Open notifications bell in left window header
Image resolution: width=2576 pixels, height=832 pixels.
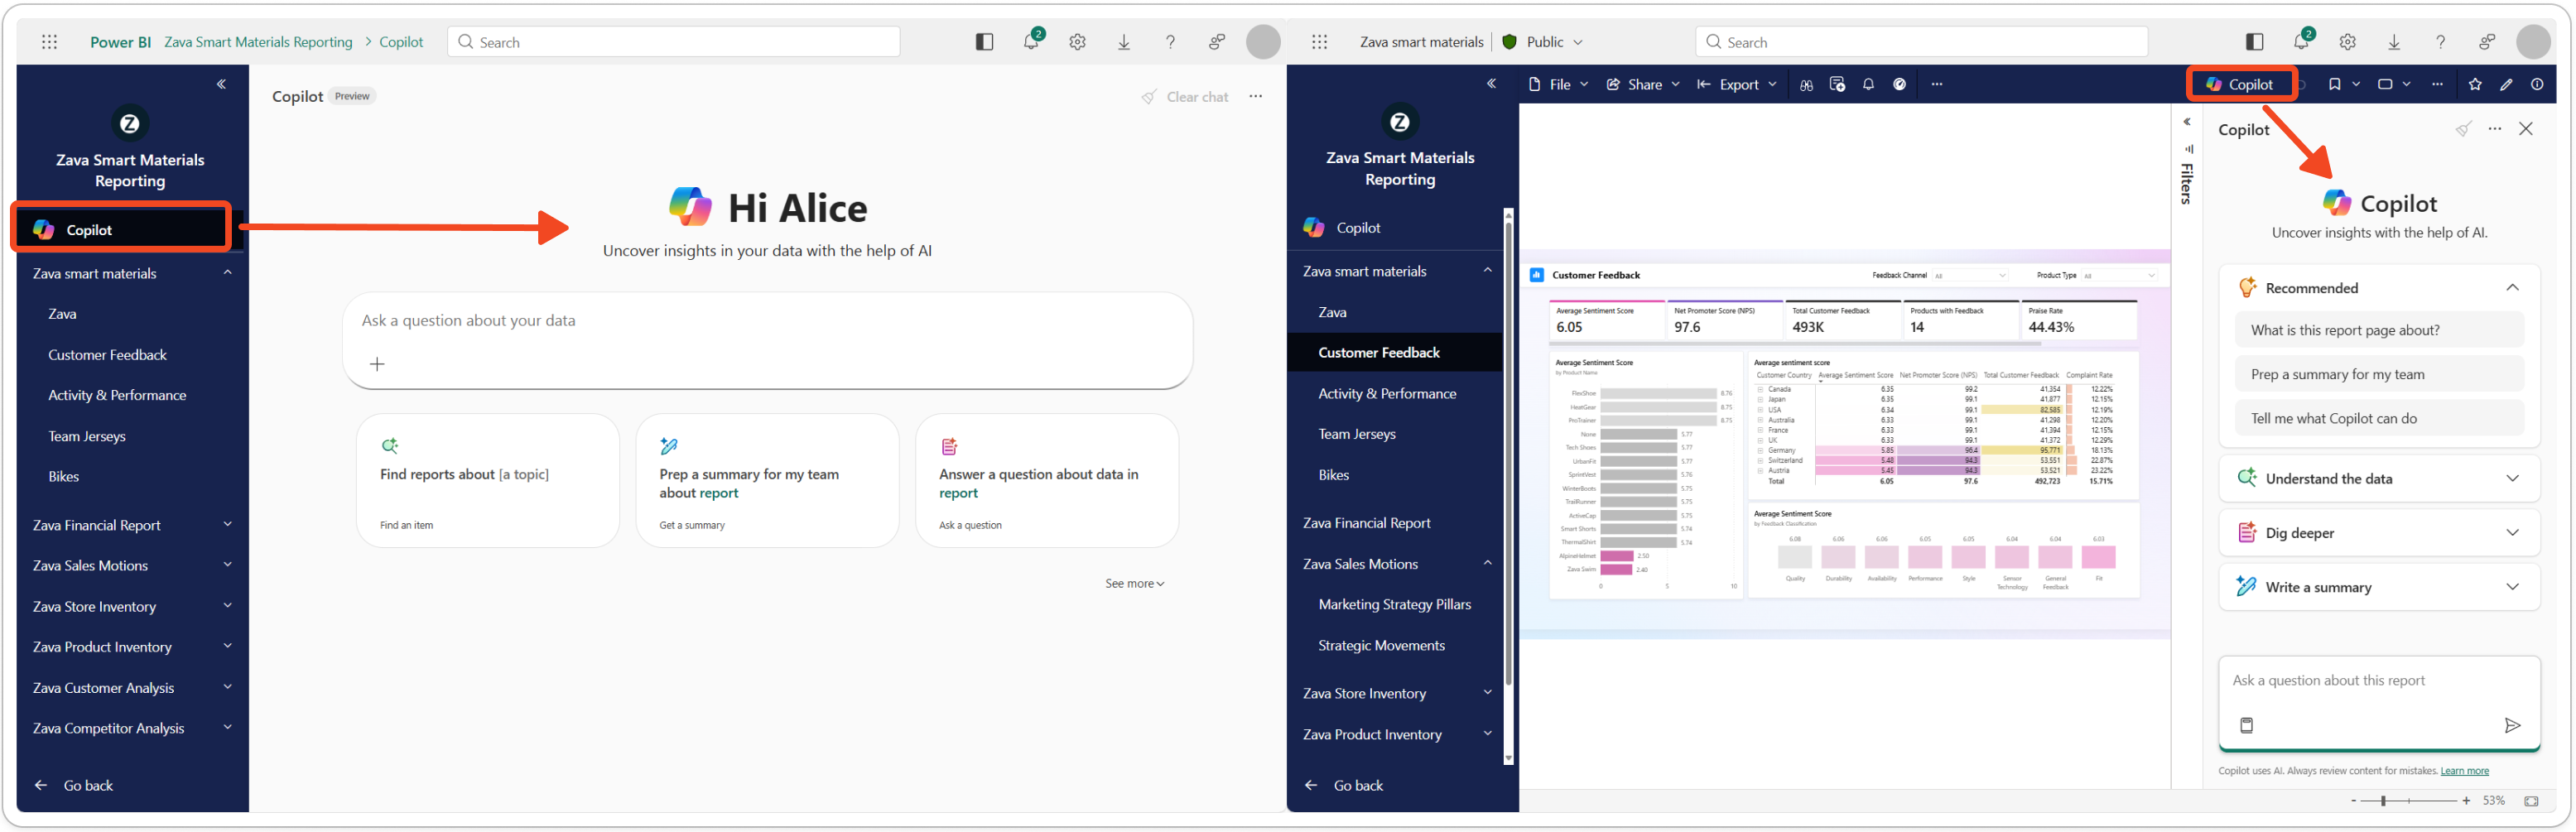pyautogui.click(x=1031, y=41)
